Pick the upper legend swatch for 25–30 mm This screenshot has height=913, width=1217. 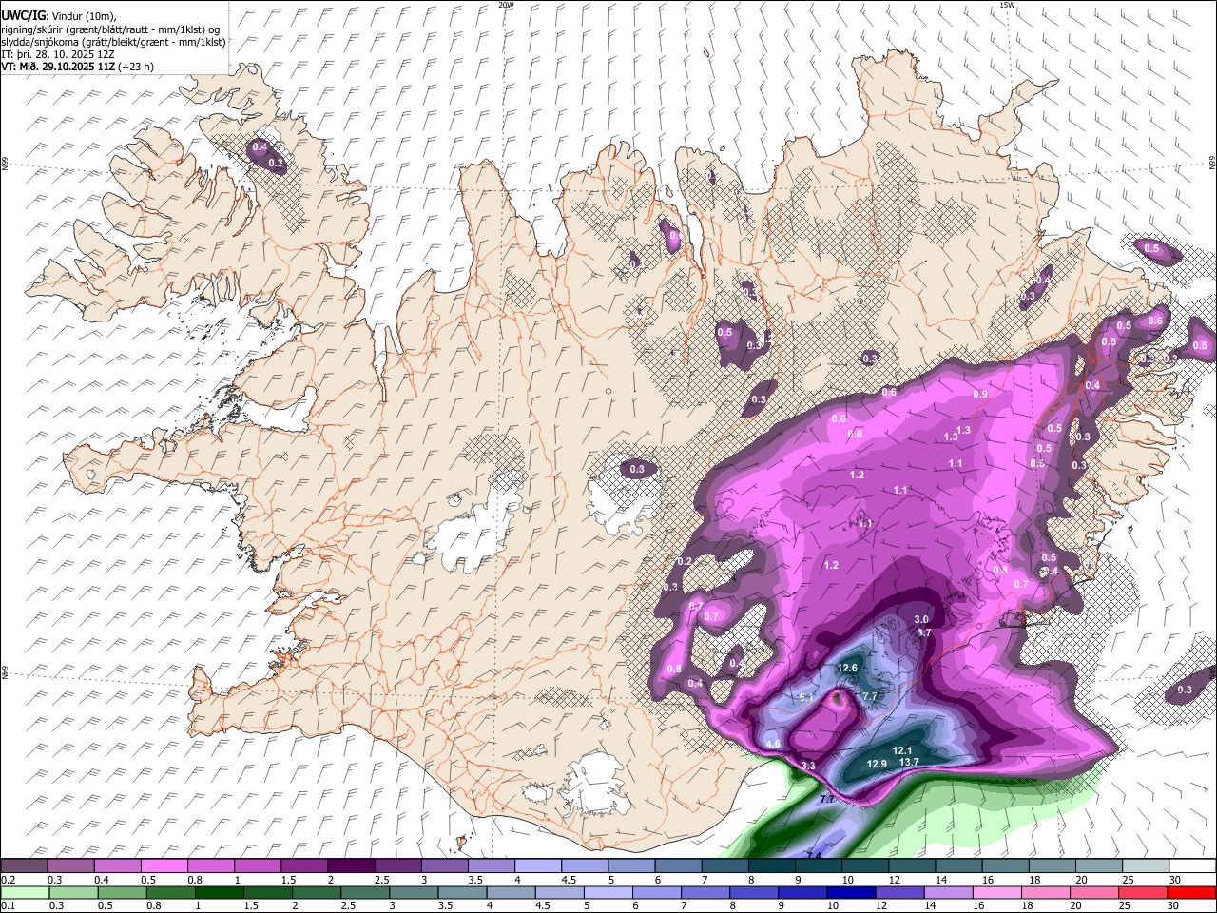point(1145,865)
